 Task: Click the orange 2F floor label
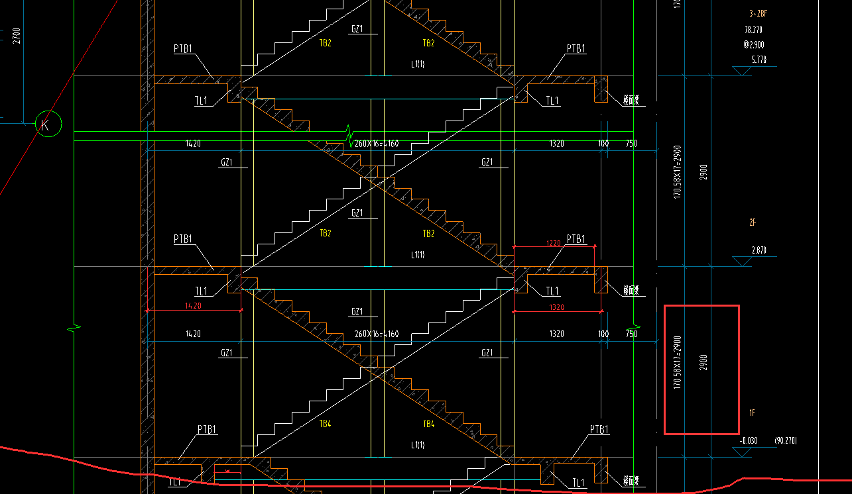pyautogui.click(x=753, y=222)
